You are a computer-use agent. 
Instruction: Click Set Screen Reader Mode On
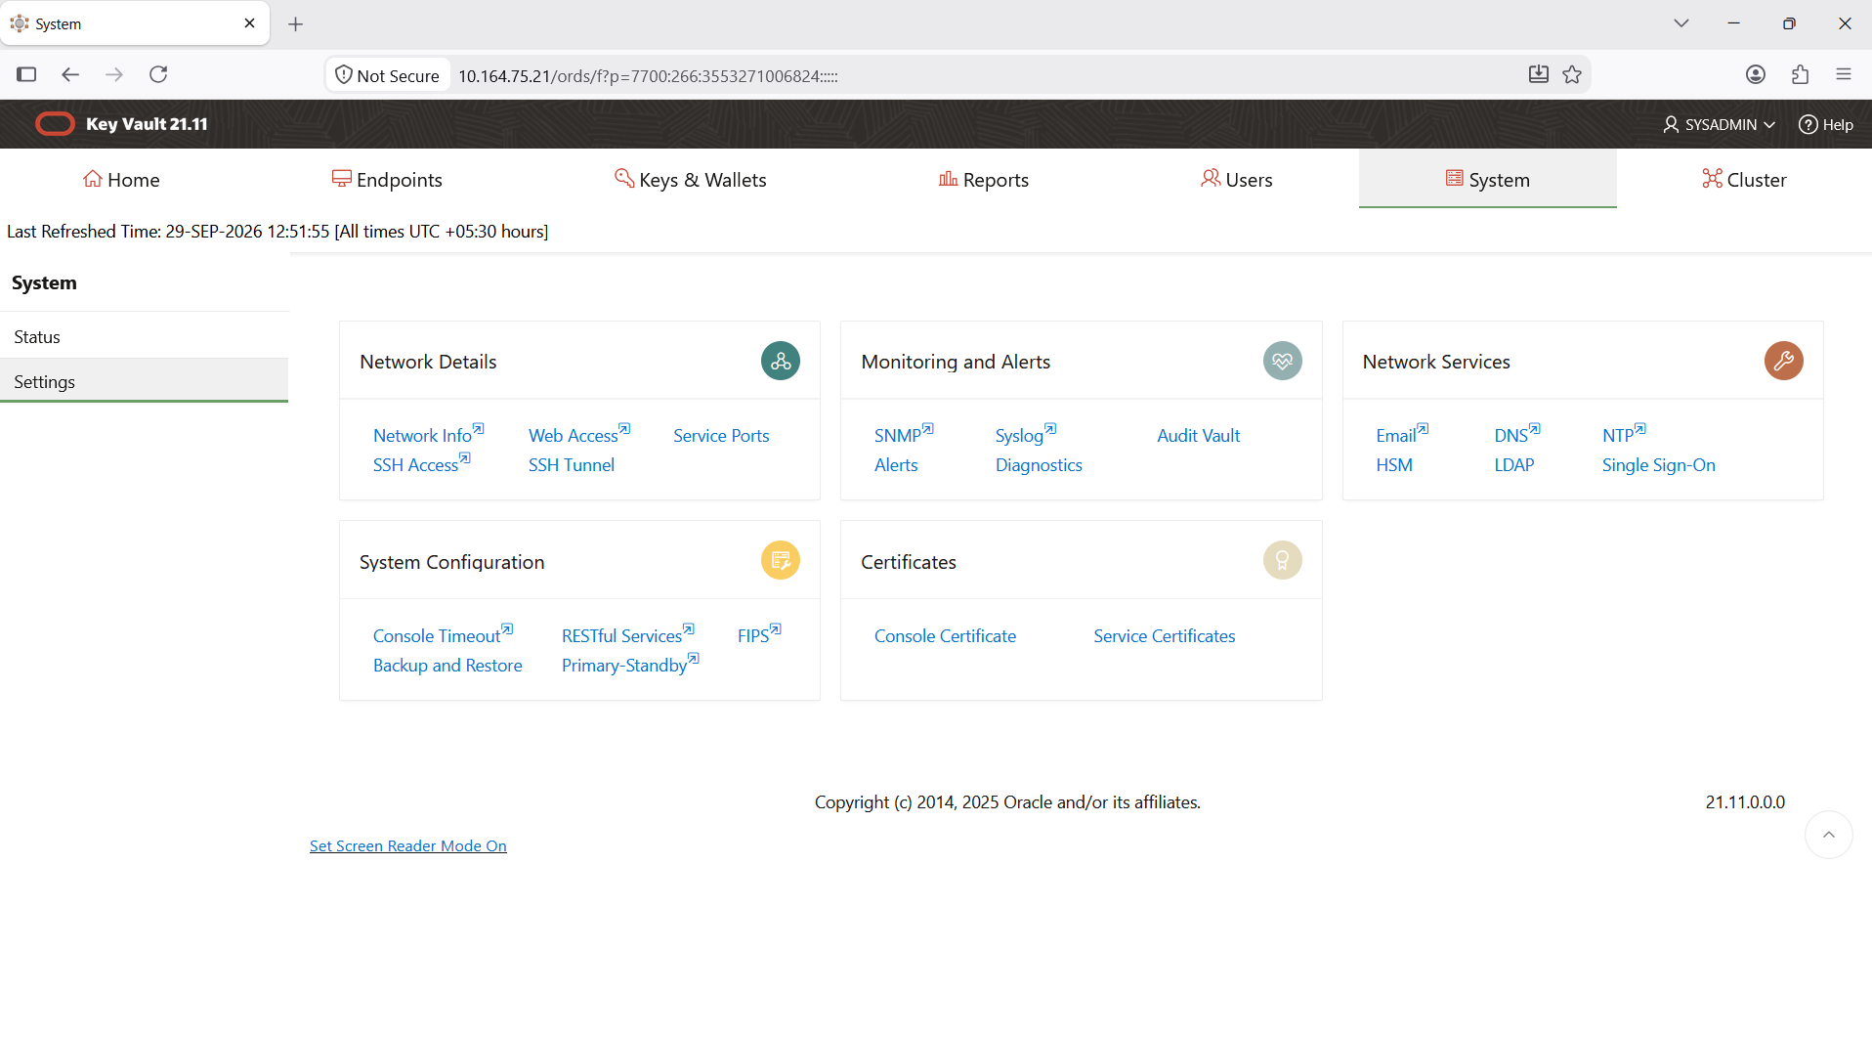pos(408,845)
